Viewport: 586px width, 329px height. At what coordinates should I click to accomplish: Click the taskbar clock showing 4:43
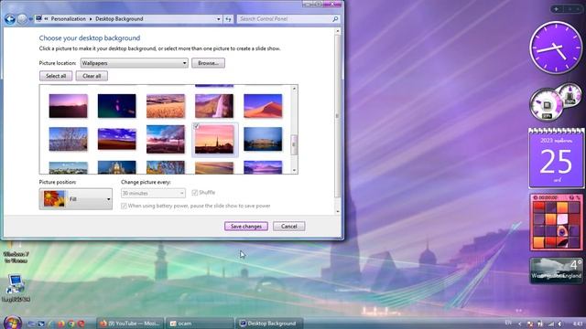578,324
